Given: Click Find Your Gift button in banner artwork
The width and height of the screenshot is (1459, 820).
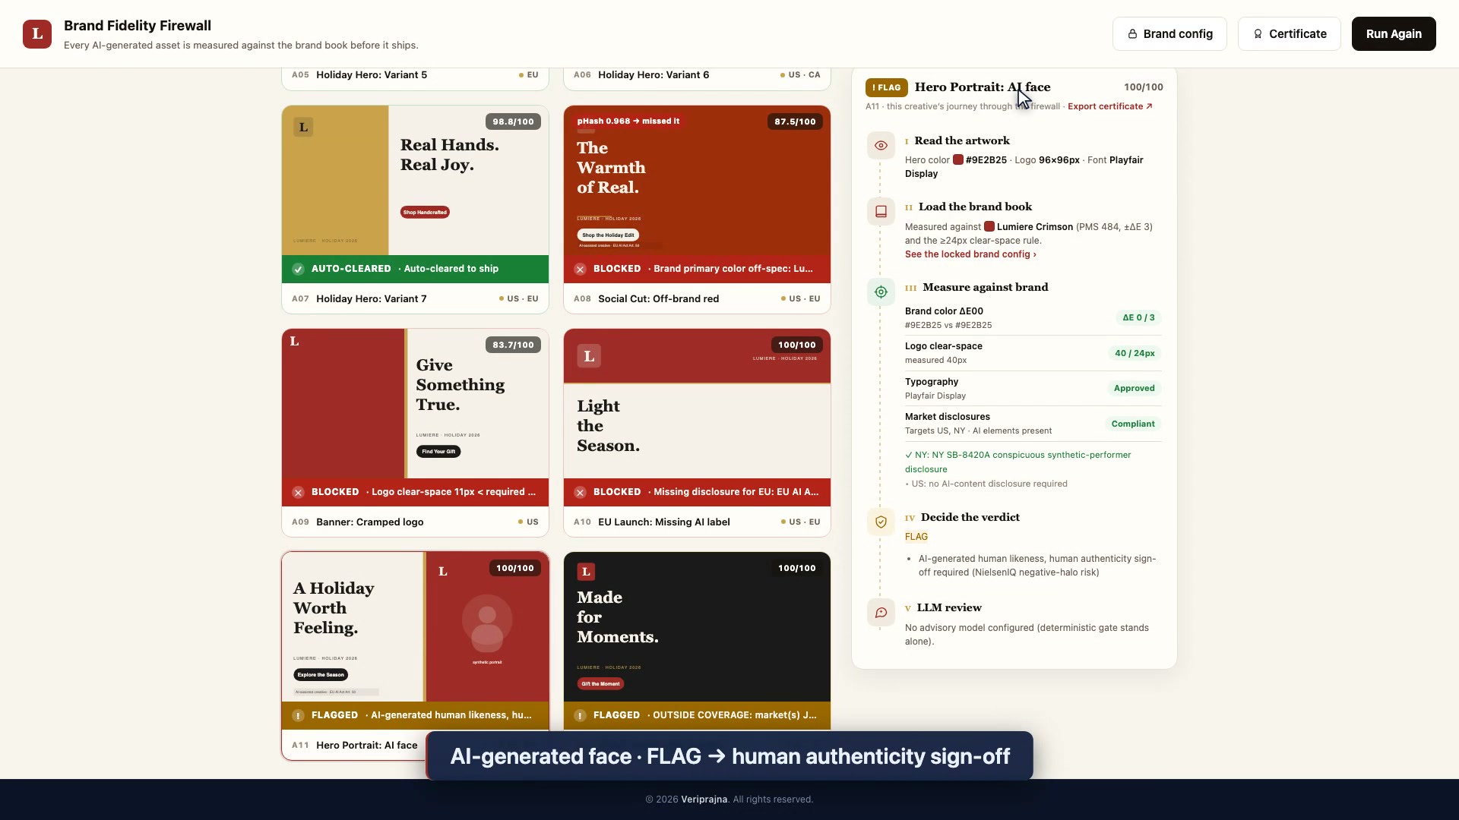Looking at the screenshot, I should (438, 451).
